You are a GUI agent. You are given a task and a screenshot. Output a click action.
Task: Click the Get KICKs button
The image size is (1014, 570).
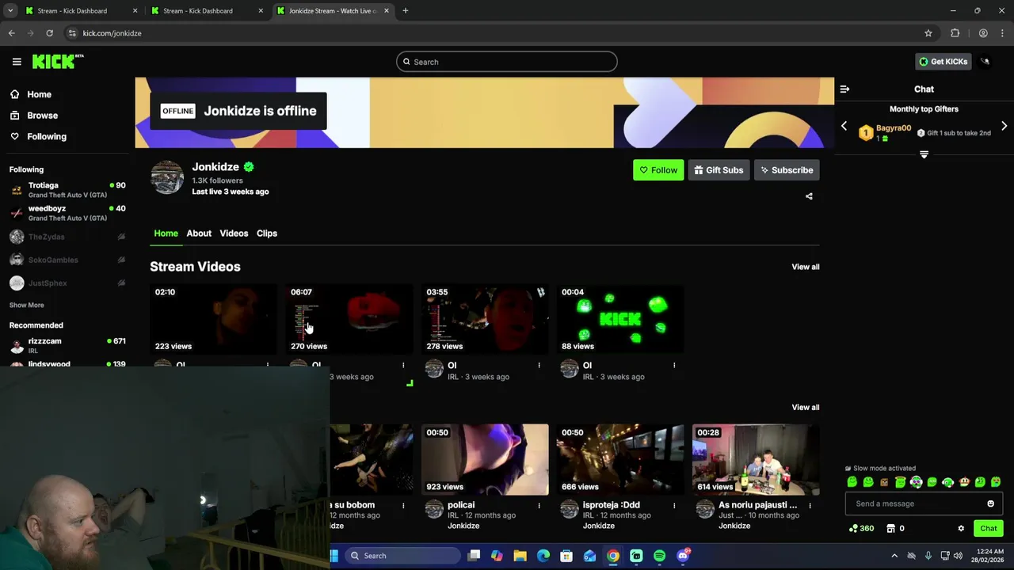(x=943, y=62)
